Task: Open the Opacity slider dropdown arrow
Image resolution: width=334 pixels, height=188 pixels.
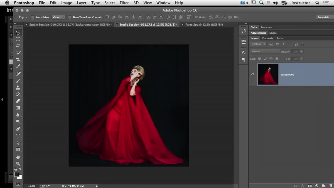Action: pyautogui.click(x=301, y=51)
